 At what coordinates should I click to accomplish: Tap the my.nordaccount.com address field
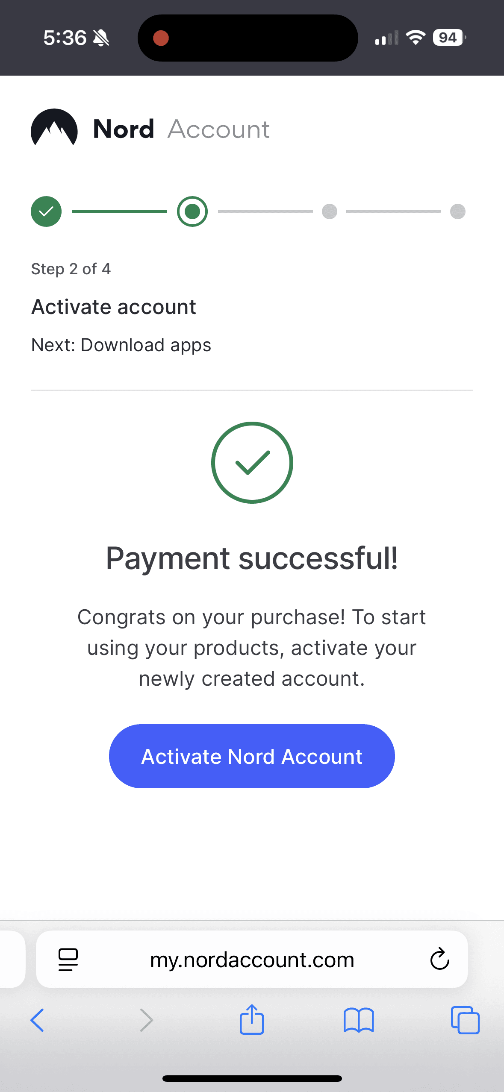point(252,960)
